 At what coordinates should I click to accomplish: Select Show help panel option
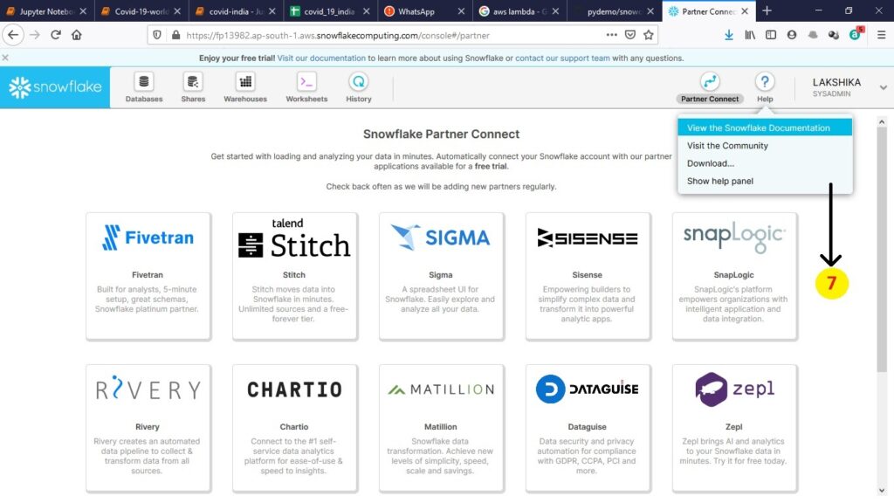719,182
